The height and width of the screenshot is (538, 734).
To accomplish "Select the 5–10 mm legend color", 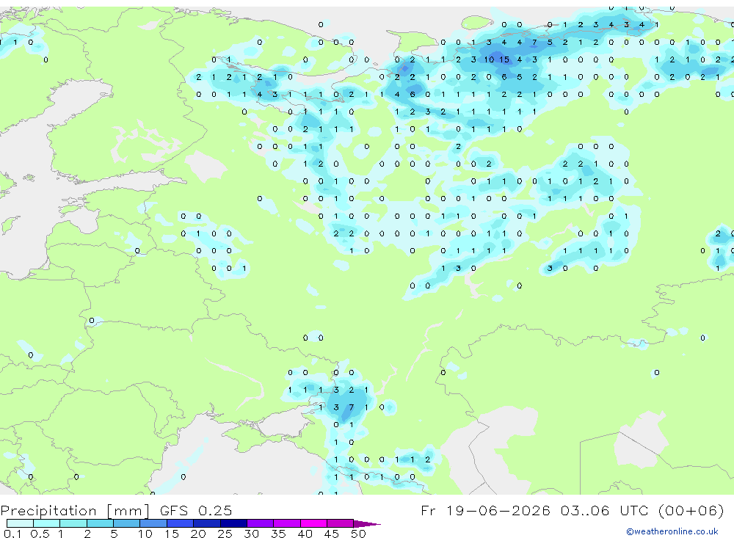I will tap(127, 523).
